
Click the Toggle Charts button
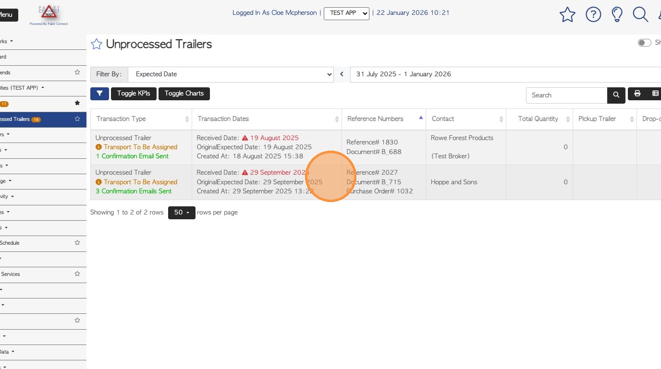[184, 94]
